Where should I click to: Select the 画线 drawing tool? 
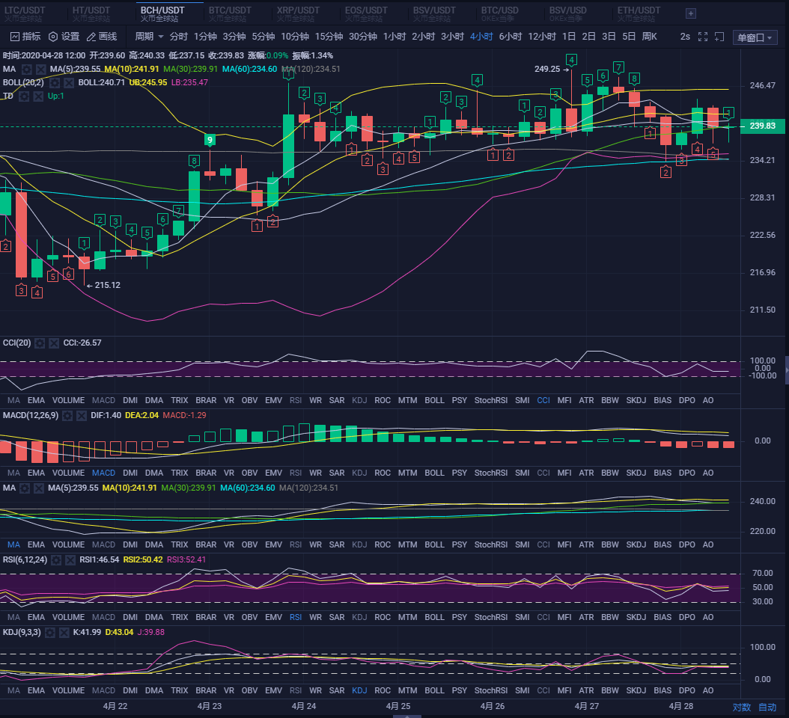[x=101, y=36]
